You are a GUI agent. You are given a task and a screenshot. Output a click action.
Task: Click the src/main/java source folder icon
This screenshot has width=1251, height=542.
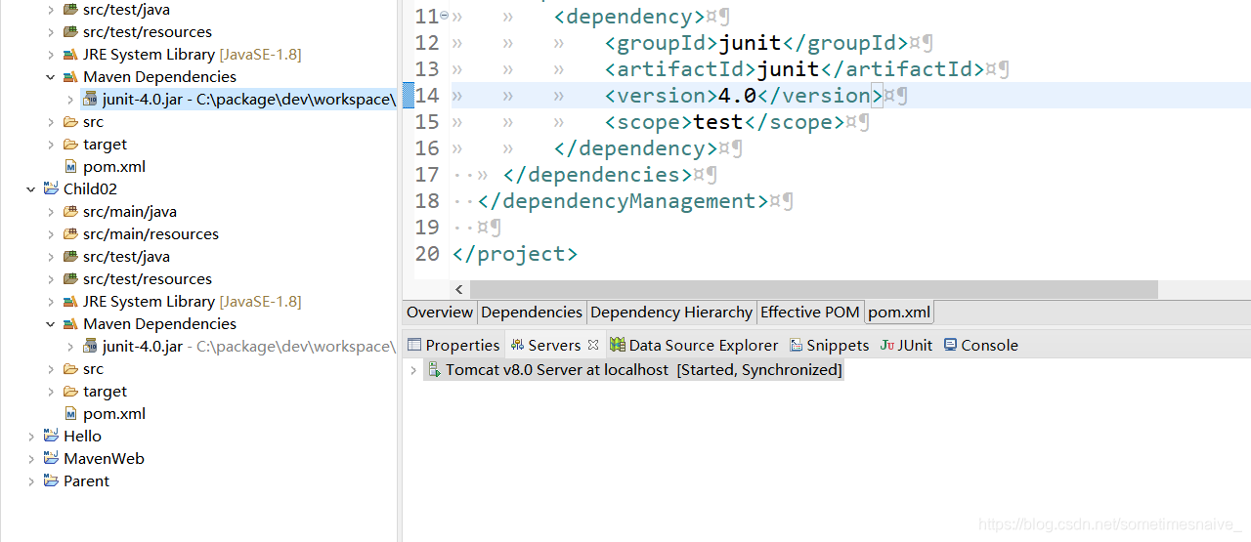pyautogui.click(x=70, y=211)
